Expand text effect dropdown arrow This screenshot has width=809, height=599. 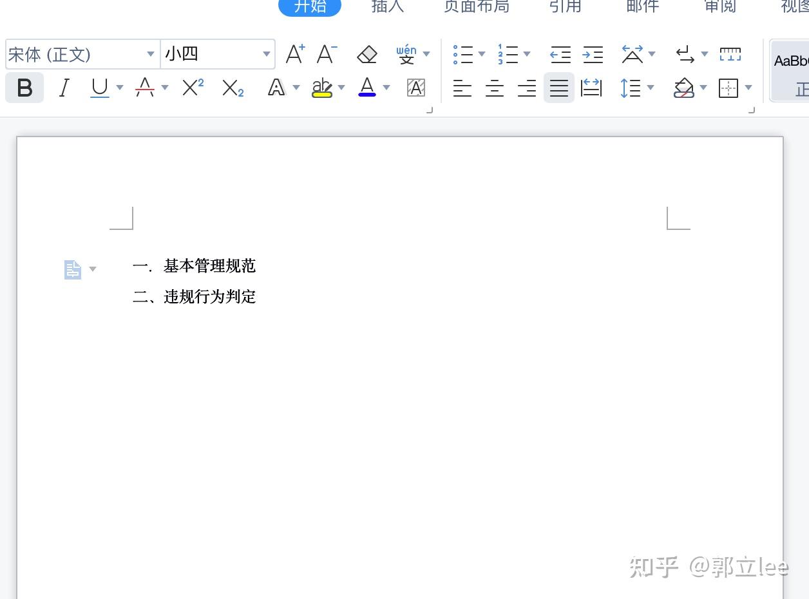coord(296,88)
